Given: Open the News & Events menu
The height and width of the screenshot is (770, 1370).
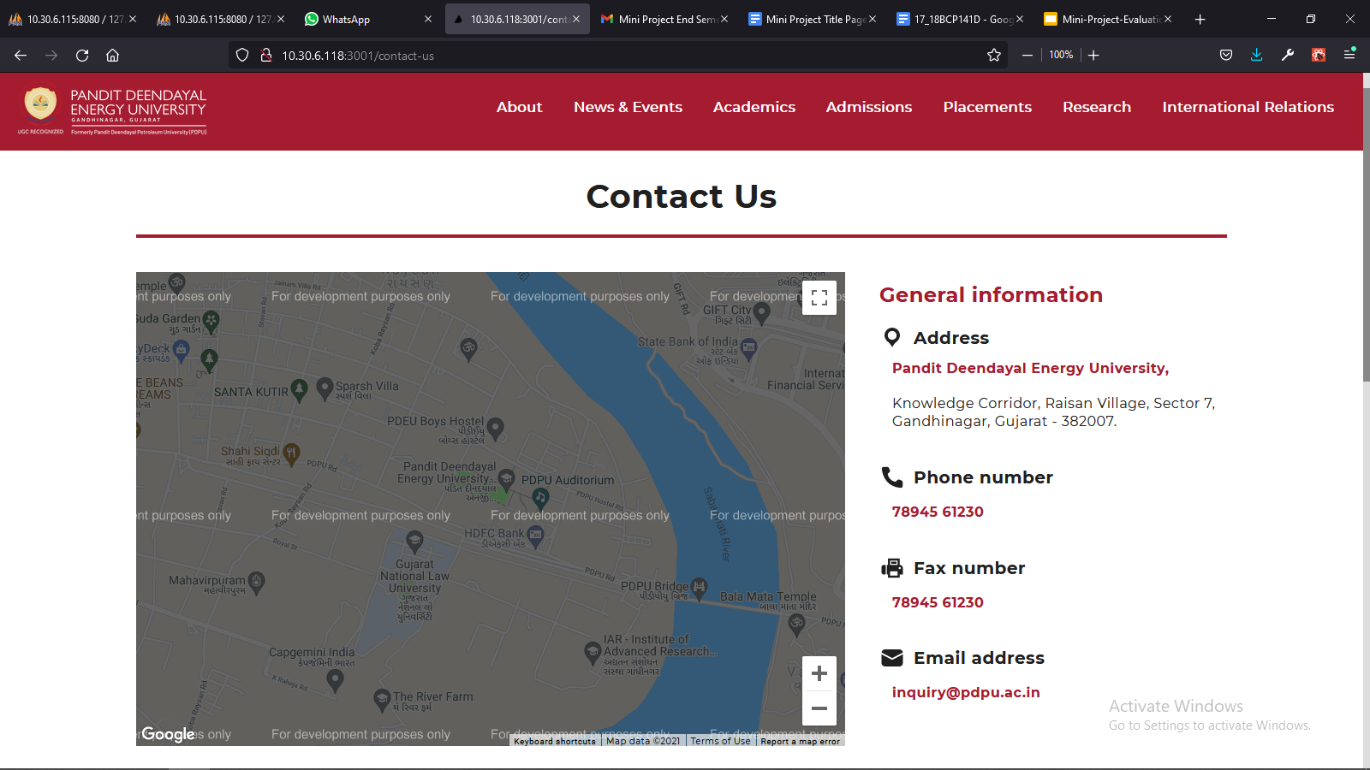Looking at the screenshot, I should point(628,107).
